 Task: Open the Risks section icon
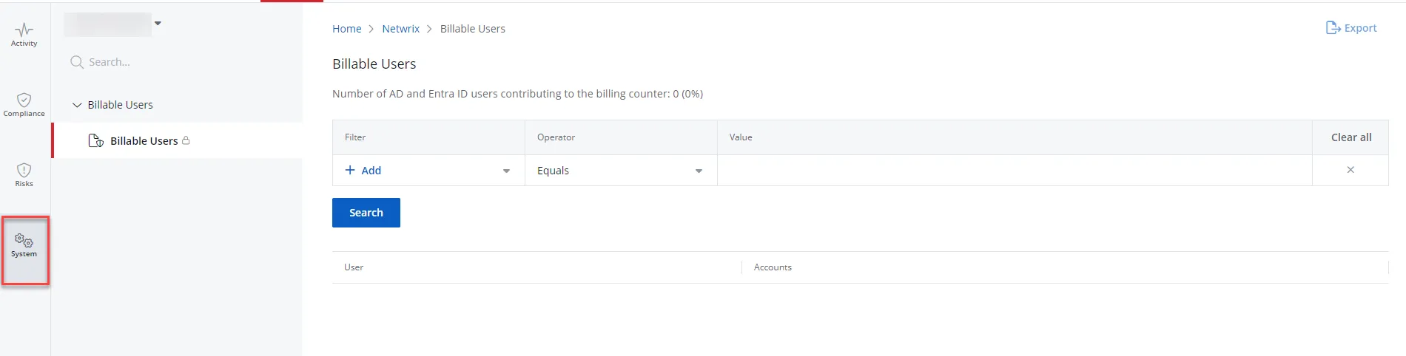24,170
